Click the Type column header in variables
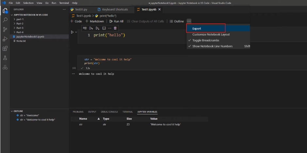Viewport: 307px width, 153px height. coord(106,118)
